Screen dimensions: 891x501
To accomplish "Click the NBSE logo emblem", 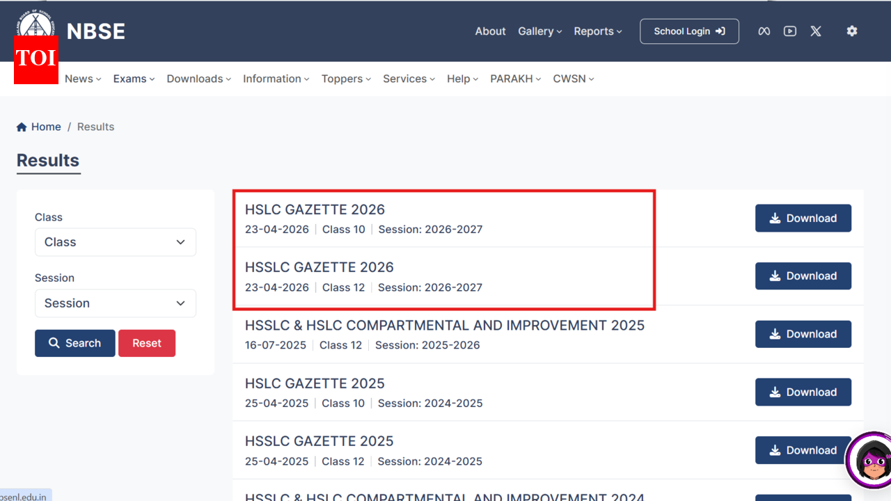I will 36,22.
